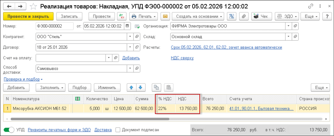Open attached files via paperclip icon
The width and height of the screenshot is (334, 136).
tap(244, 16)
